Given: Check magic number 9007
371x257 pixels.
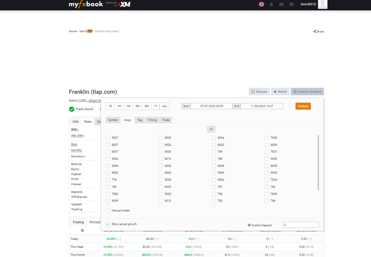Looking at the screenshot, I should (108, 138).
